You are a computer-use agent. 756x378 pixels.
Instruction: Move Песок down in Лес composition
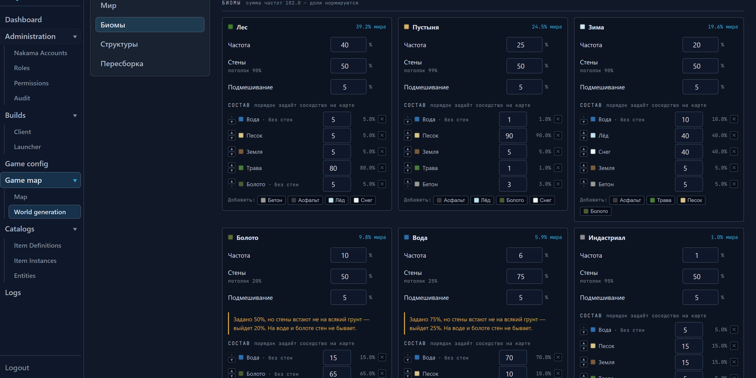pyautogui.click(x=231, y=138)
